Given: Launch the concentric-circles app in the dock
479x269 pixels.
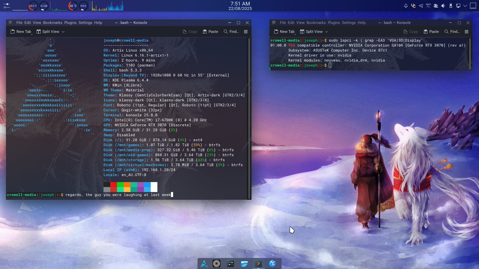Looking at the screenshot, I should point(217,263).
